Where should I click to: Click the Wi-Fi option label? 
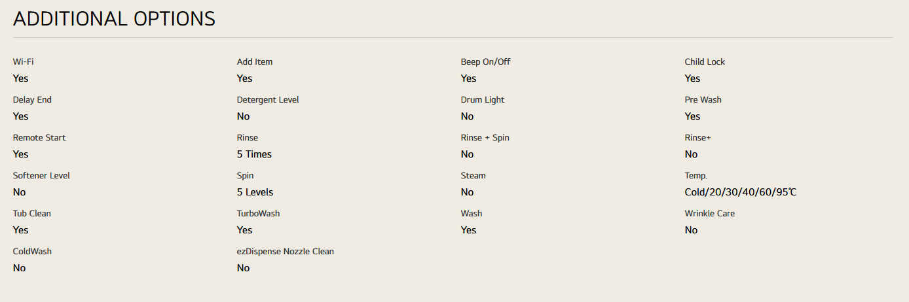(23, 62)
